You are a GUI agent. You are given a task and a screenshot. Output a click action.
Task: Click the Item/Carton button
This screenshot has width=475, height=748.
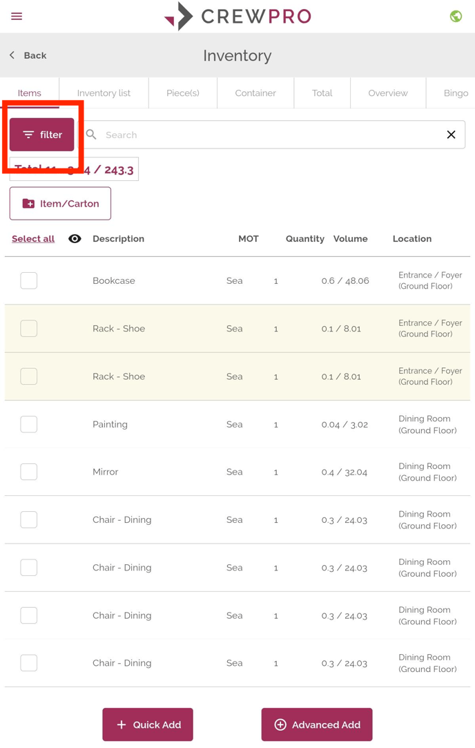[x=60, y=204]
